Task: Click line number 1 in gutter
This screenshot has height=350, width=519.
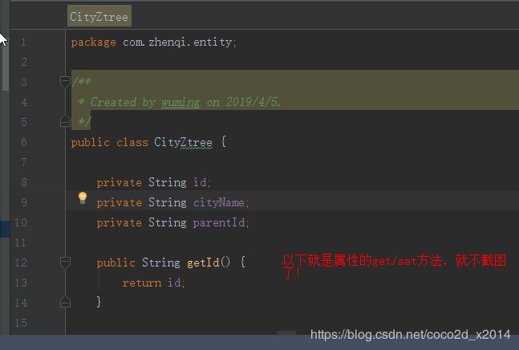Action: point(23,42)
